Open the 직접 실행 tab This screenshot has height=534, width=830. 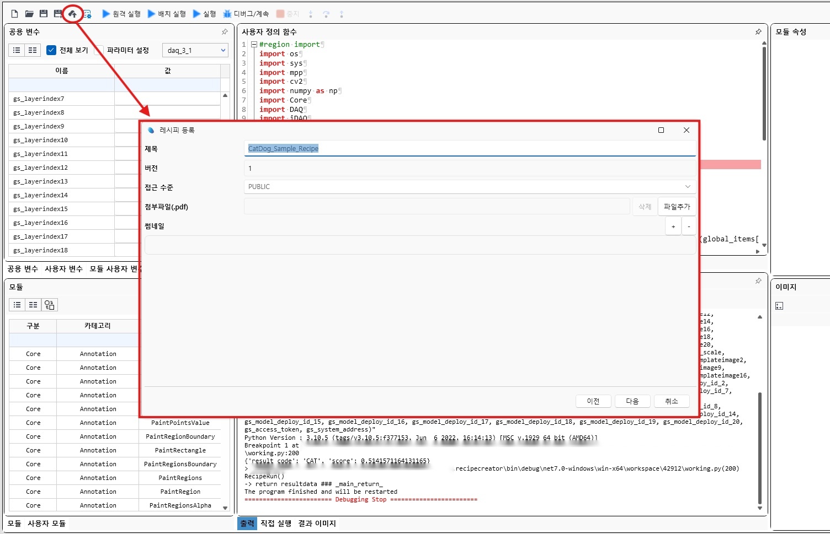click(x=276, y=524)
